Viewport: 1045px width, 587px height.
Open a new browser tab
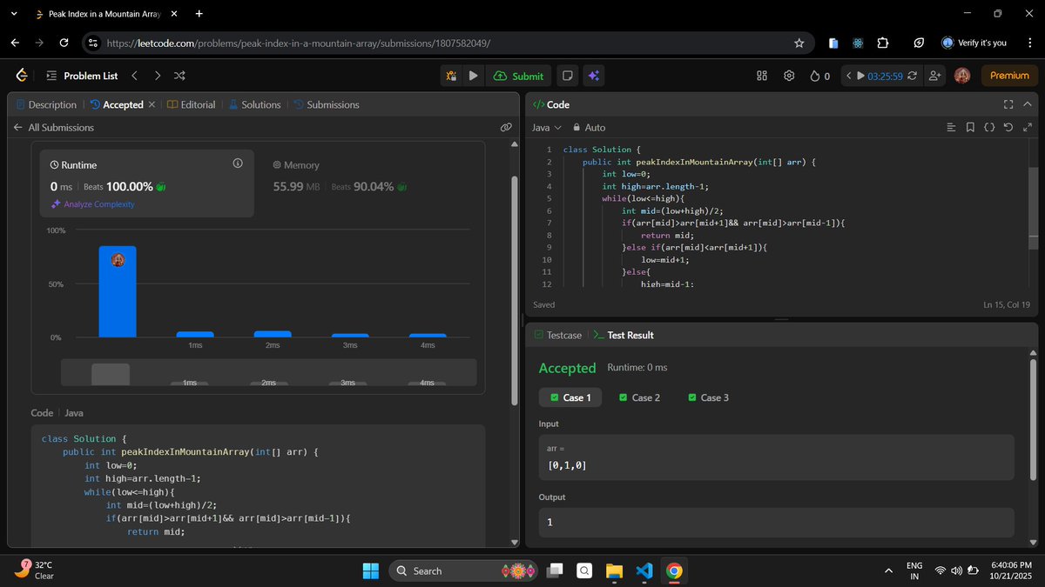point(199,14)
